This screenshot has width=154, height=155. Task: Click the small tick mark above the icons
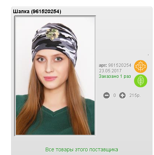click(x=148, y=55)
